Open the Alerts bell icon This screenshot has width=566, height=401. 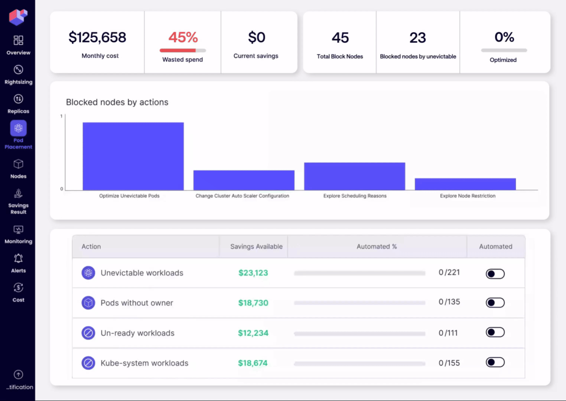click(18, 258)
